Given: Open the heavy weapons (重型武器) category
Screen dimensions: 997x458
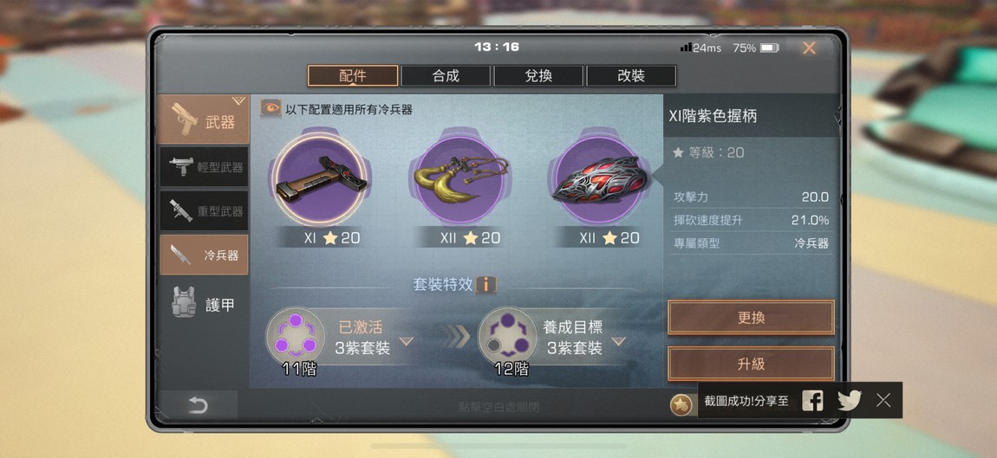Looking at the screenshot, I should pos(204,211).
